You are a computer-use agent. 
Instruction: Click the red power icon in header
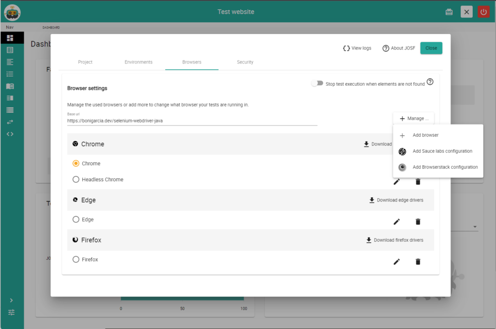(483, 12)
